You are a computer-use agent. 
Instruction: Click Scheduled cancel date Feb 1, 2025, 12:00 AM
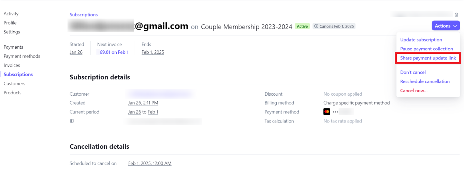(150, 163)
